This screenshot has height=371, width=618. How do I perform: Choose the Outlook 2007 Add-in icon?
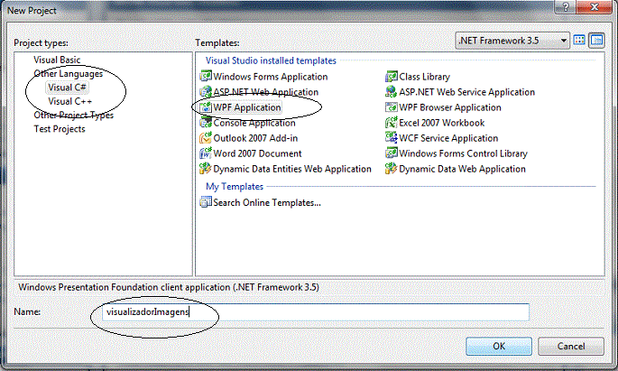206,138
